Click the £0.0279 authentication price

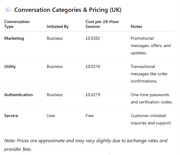93,95
